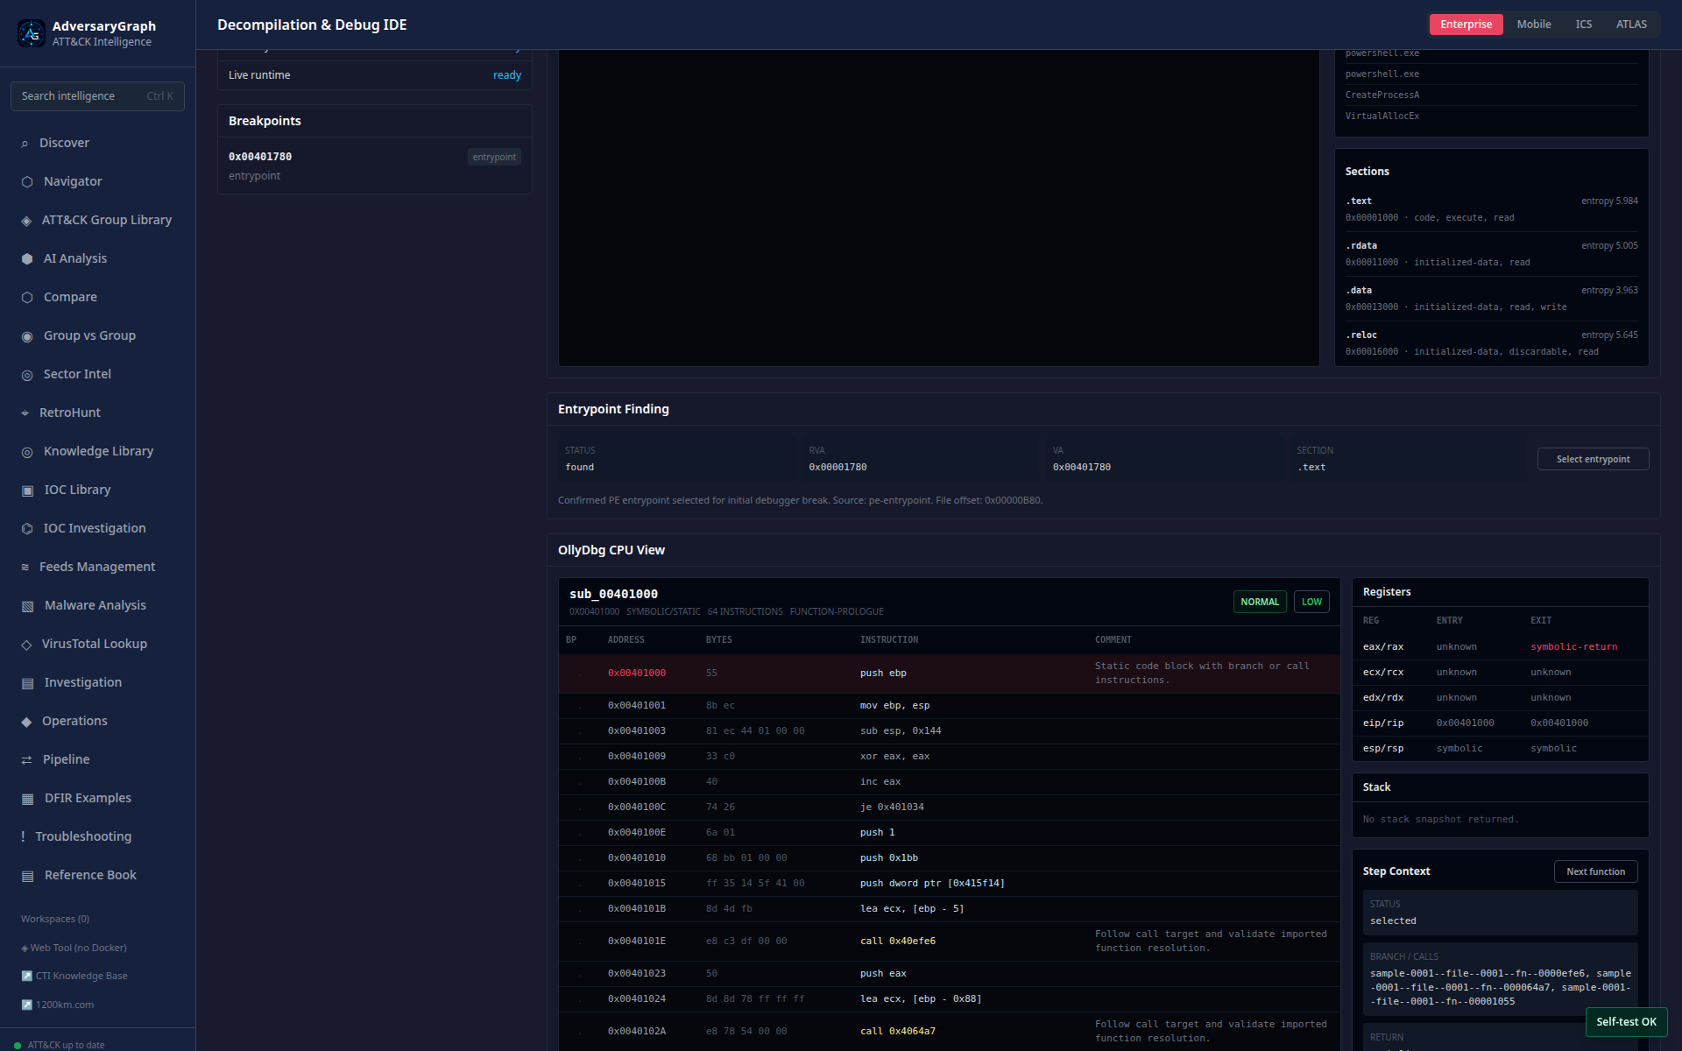This screenshot has height=1051, width=1682.
Task: Toggle breakpoint dot at address 0x00401001
Action: [579, 706]
